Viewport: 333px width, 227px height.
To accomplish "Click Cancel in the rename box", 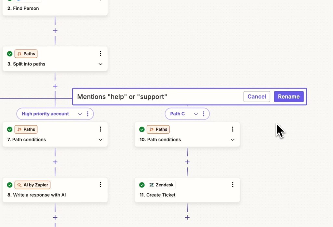I will click(257, 97).
